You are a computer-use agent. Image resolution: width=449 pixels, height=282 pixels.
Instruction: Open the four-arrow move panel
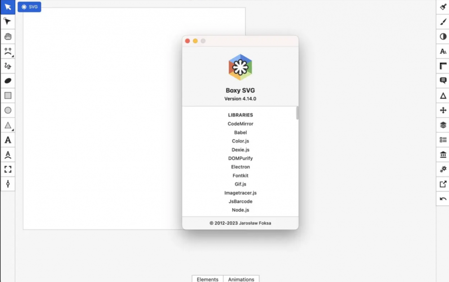coord(443,110)
